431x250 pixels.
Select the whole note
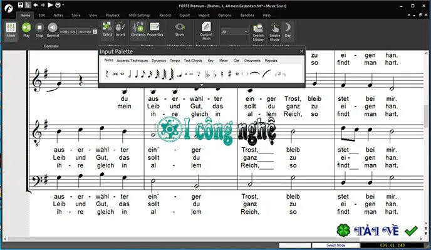[122, 74]
